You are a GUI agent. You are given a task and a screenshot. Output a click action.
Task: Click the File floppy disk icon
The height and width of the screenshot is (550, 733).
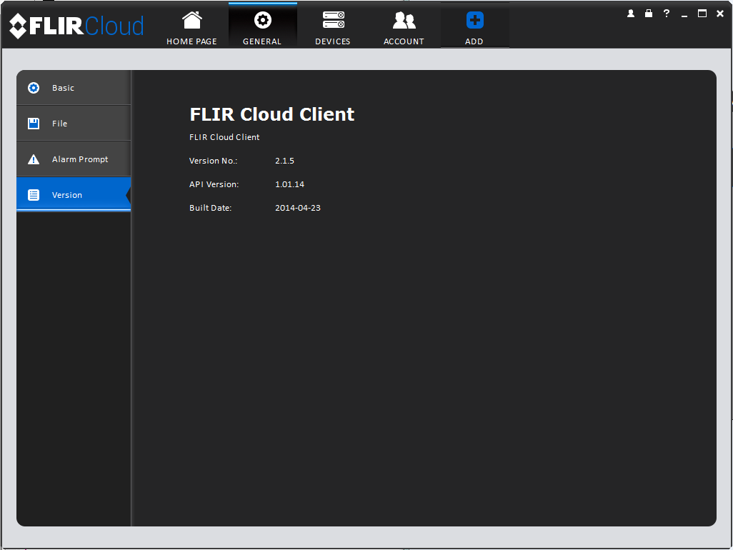click(34, 124)
